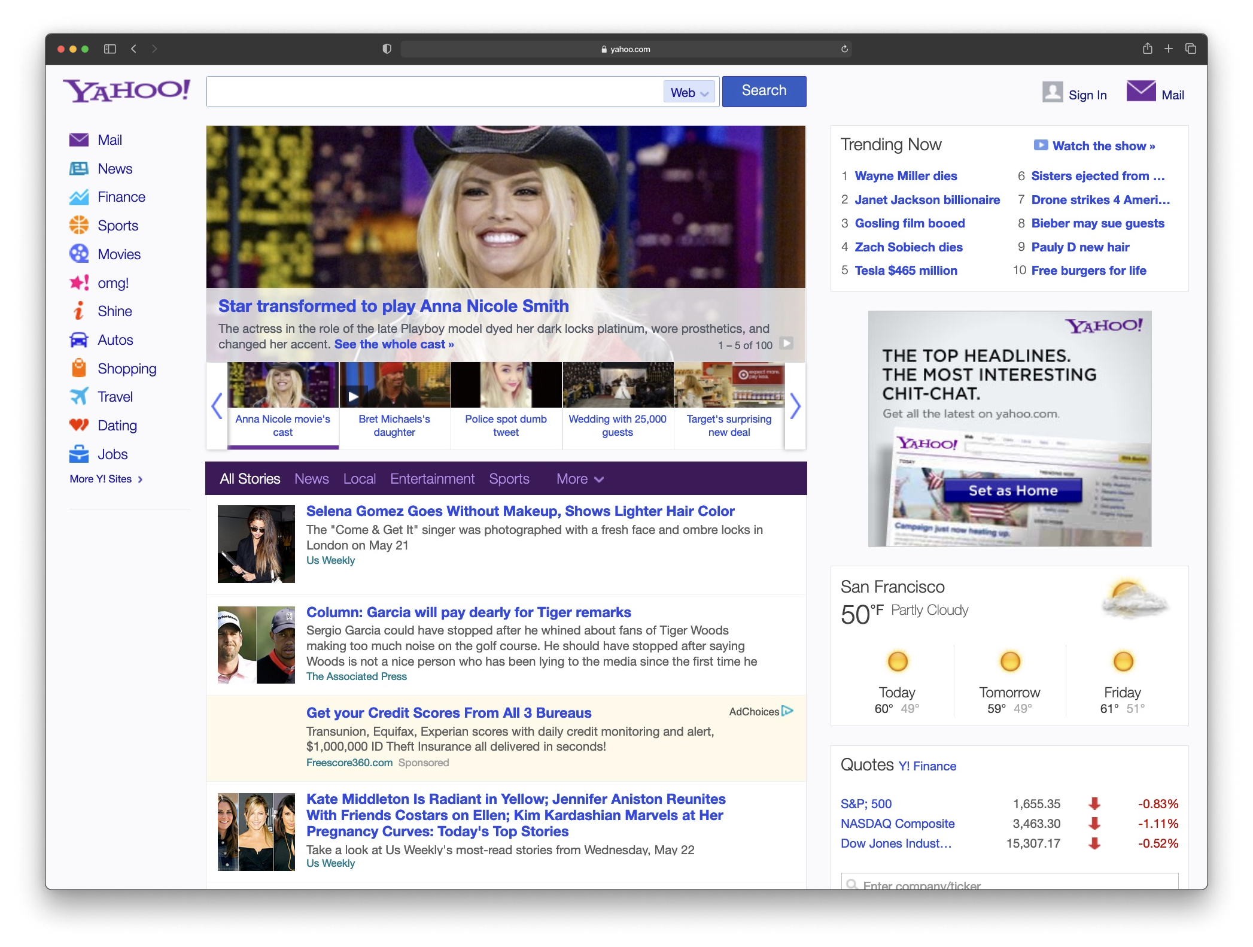Click the Shopping bag icon
1253x947 pixels.
(79, 368)
